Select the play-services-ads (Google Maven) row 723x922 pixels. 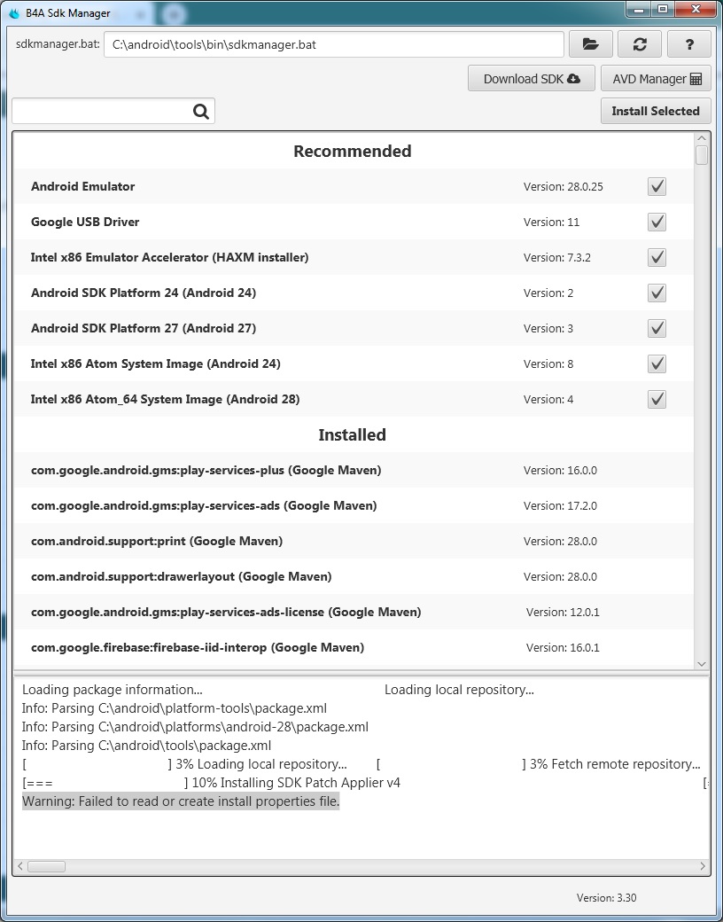tap(204, 505)
